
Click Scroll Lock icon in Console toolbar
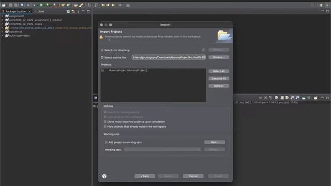282,98
